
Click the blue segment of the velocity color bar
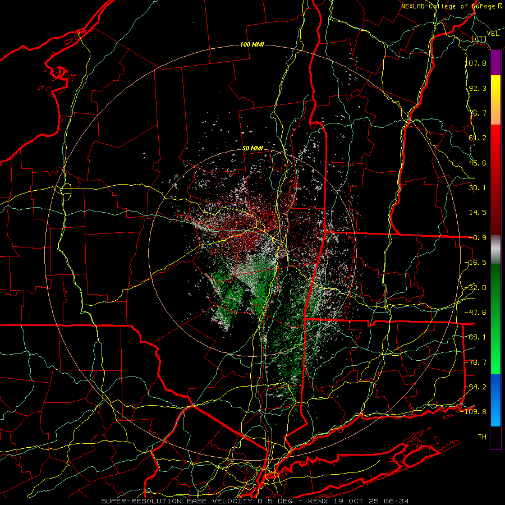tap(495, 400)
